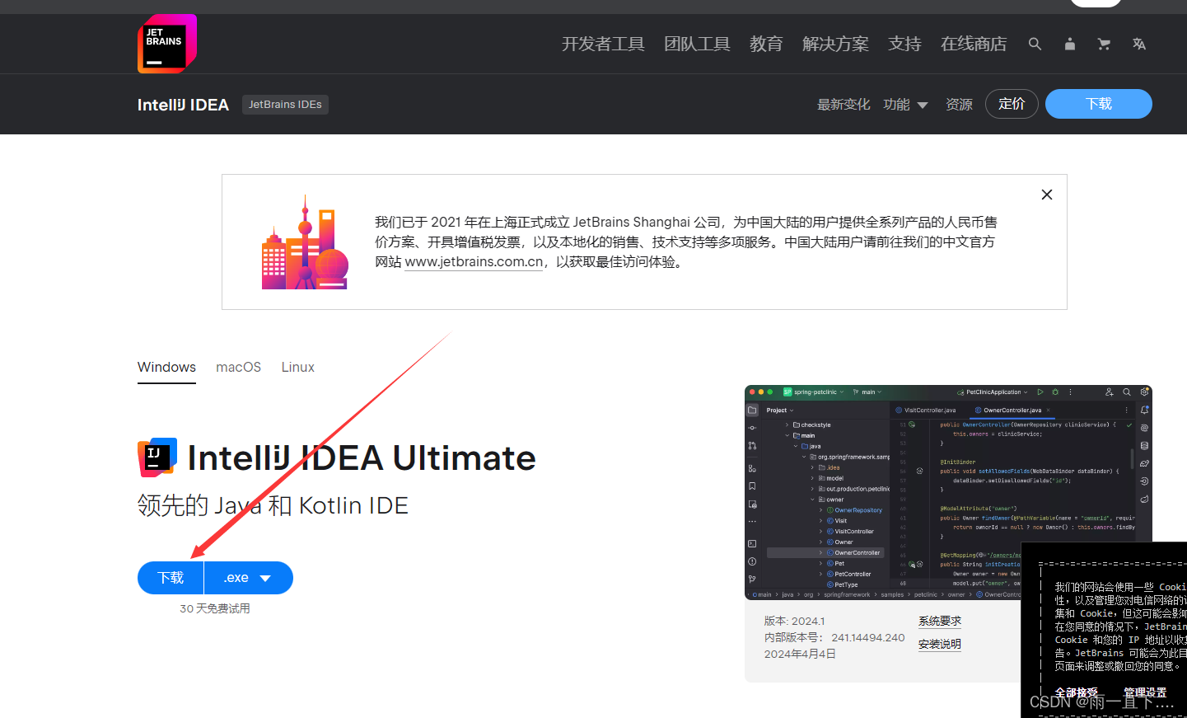Screen dimensions: 1187x718
Task: Open the 团队工具 menu
Action: [697, 44]
